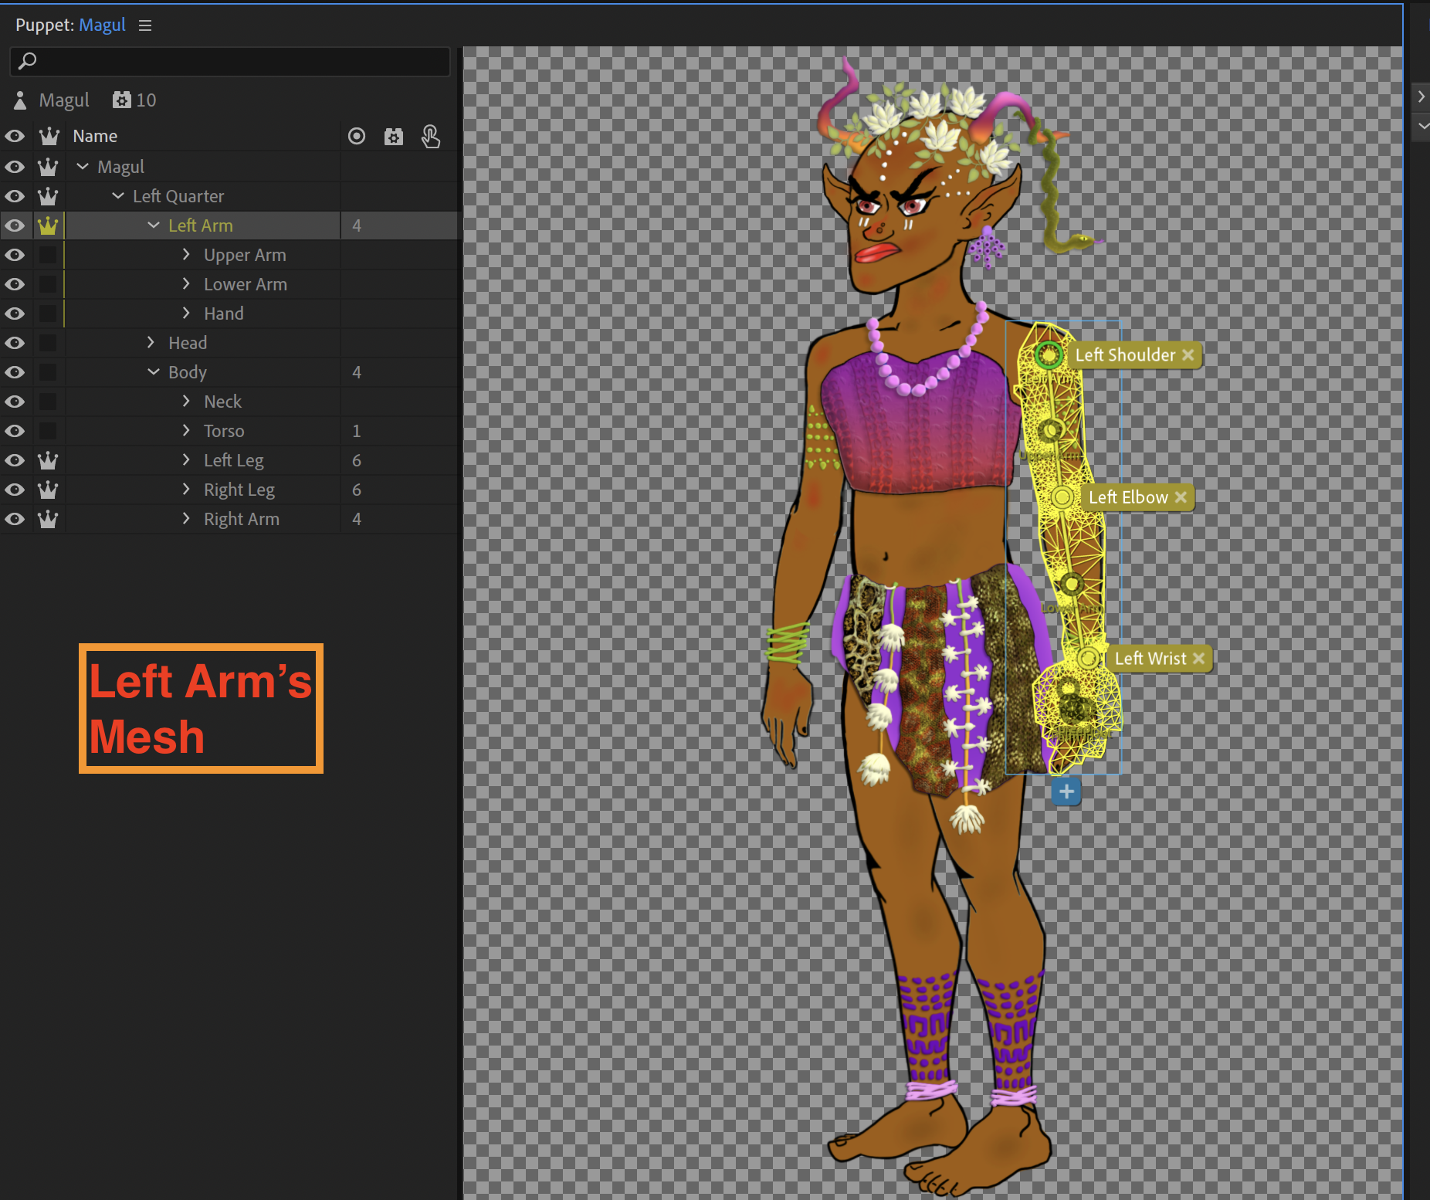Expand the Neck layer chevron
This screenshot has width=1430, height=1200.
click(185, 401)
